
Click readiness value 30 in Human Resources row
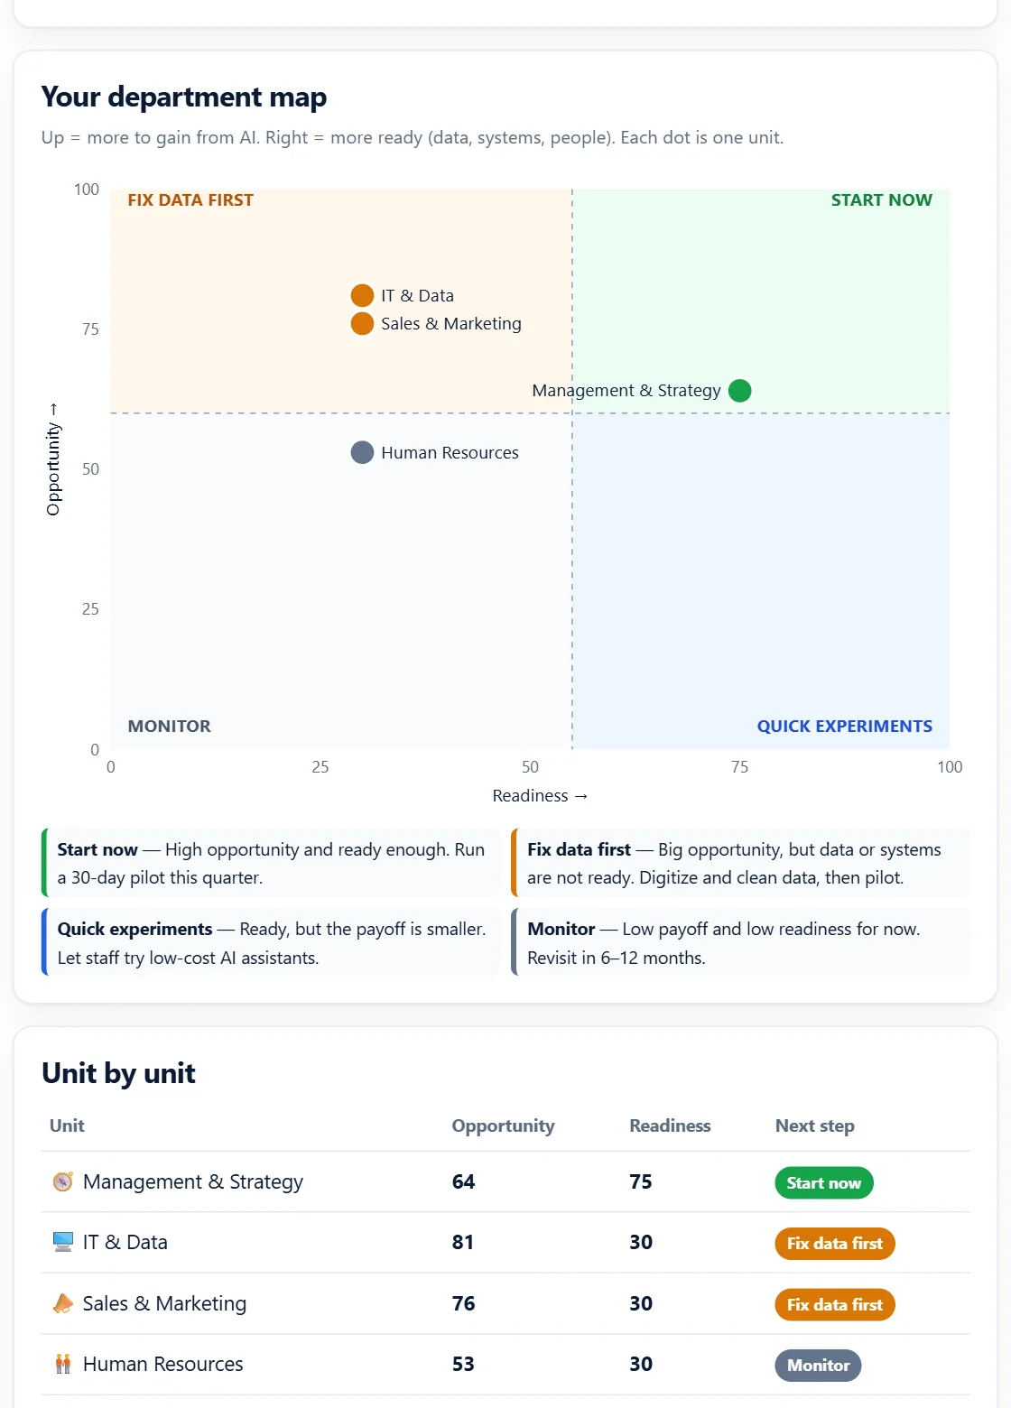pos(641,1364)
